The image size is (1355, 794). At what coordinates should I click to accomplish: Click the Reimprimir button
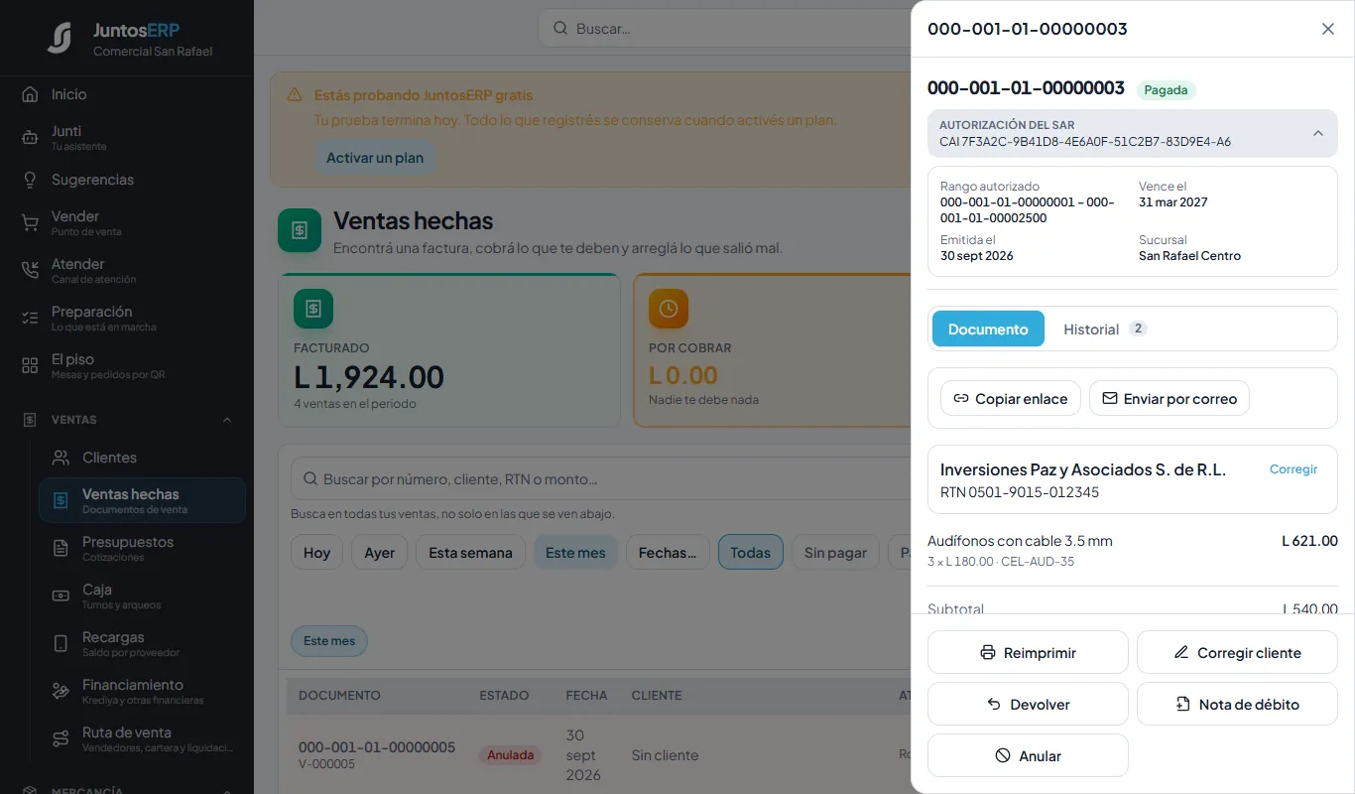click(1028, 652)
